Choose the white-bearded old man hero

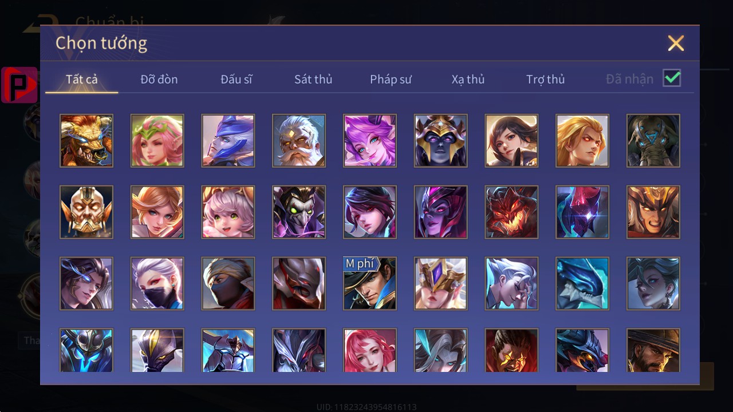(299, 141)
